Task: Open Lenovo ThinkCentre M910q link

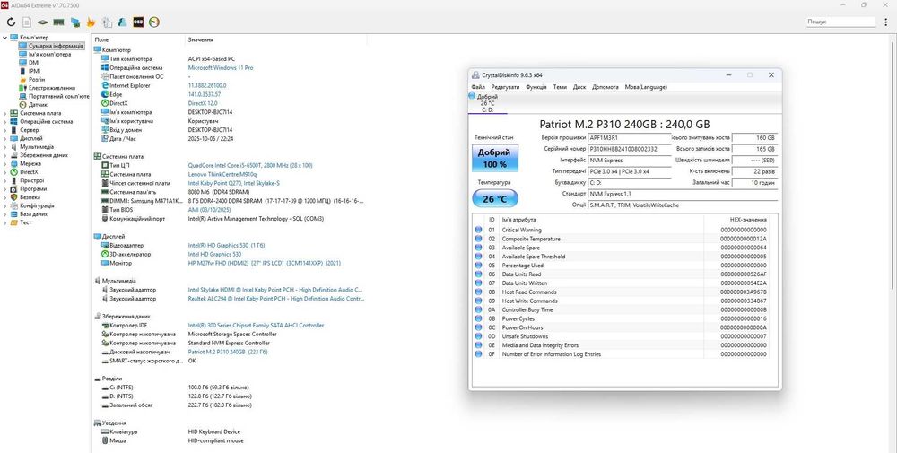Action: [x=222, y=174]
